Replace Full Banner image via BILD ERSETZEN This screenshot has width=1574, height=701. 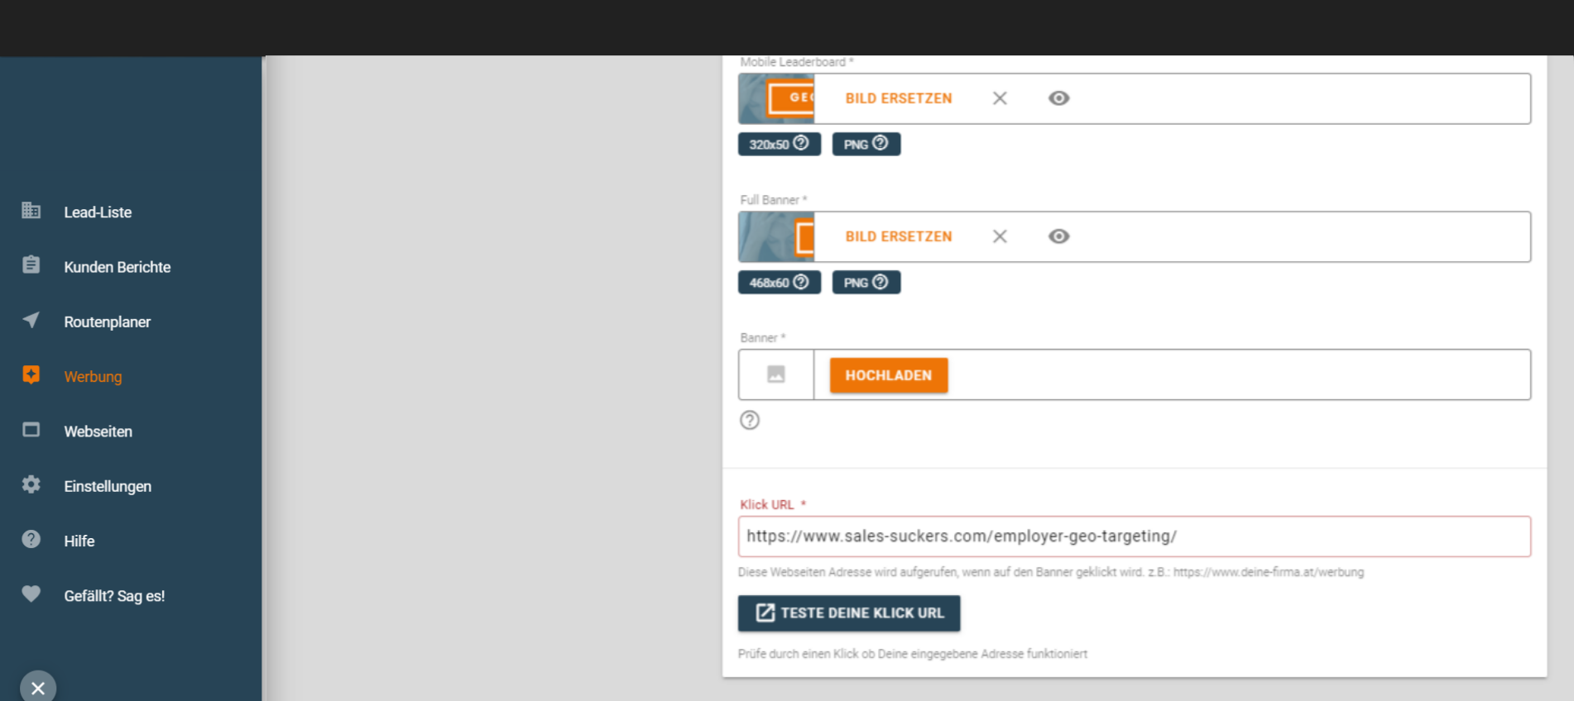click(x=899, y=236)
